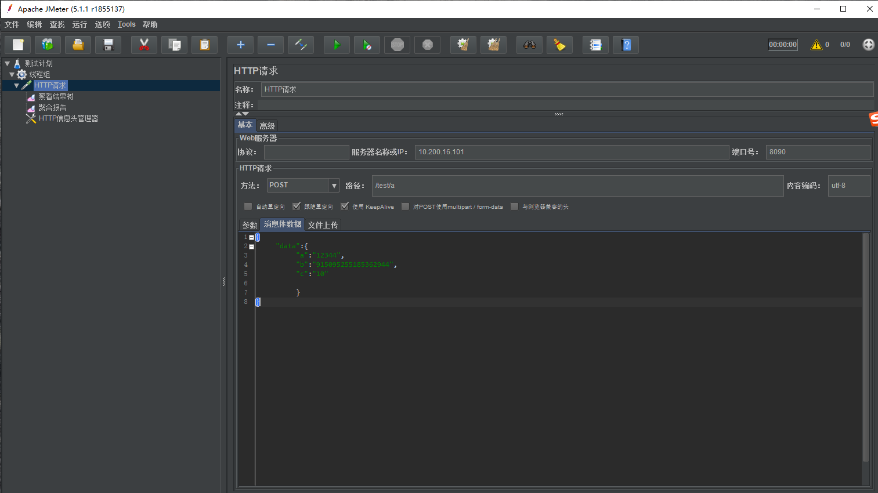878x493 pixels.
Task: Open Search with the binoculars icon
Action: [x=529, y=45]
